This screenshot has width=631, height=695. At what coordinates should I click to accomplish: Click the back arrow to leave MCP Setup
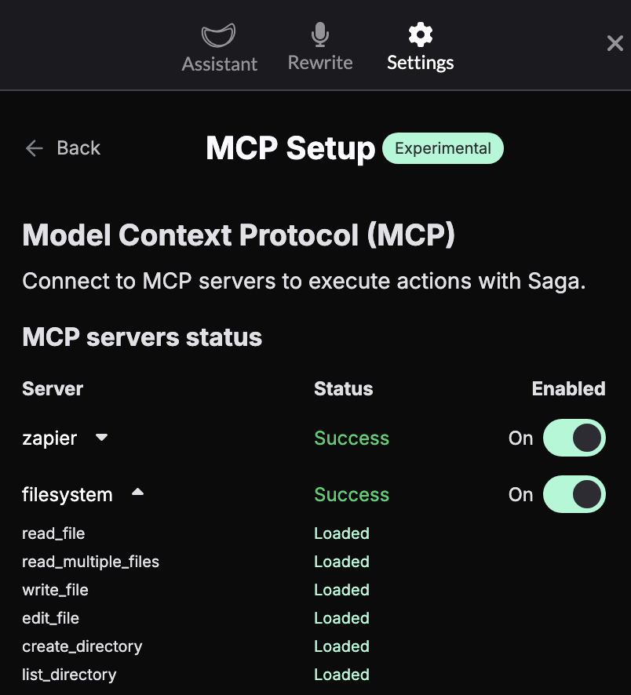[34, 148]
